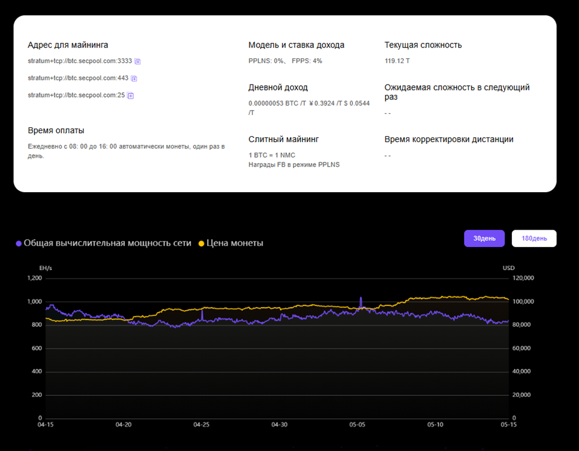Click the PPLNS: 0%, FPPS: 4% rate text
Screen dimensions: 579x451
pos(285,61)
